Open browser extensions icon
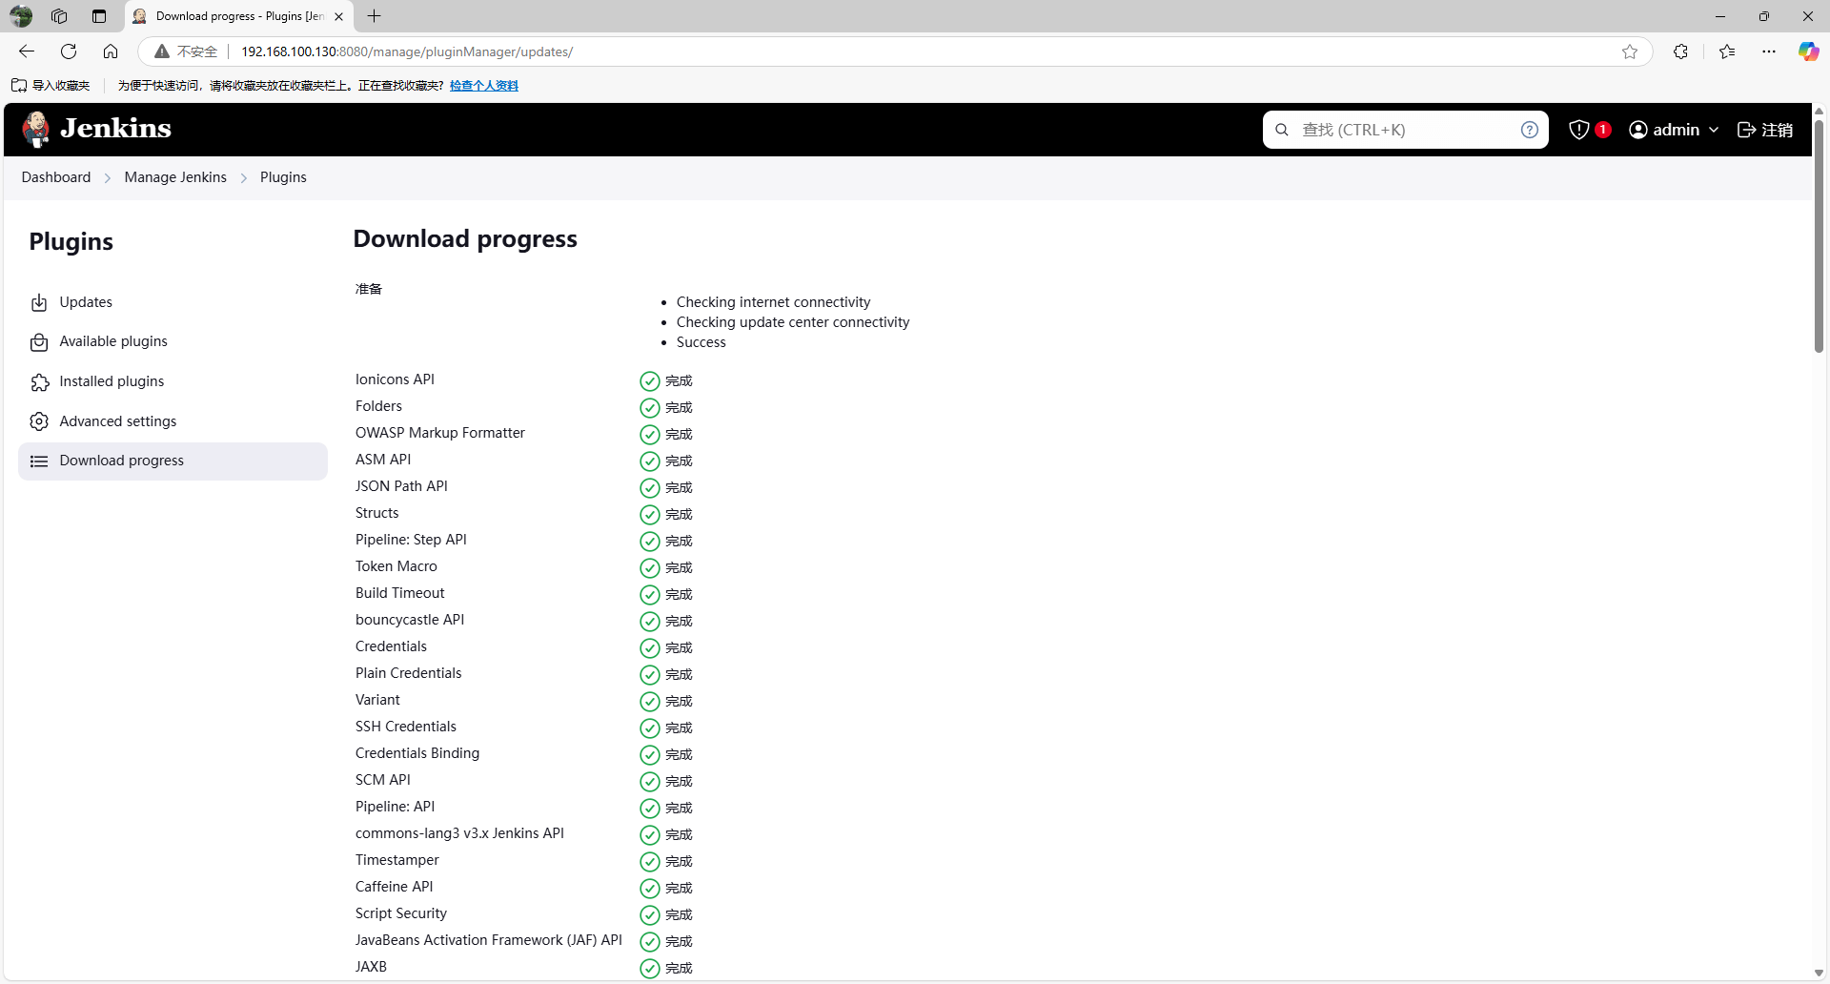1830x984 pixels. (x=1680, y=51)
